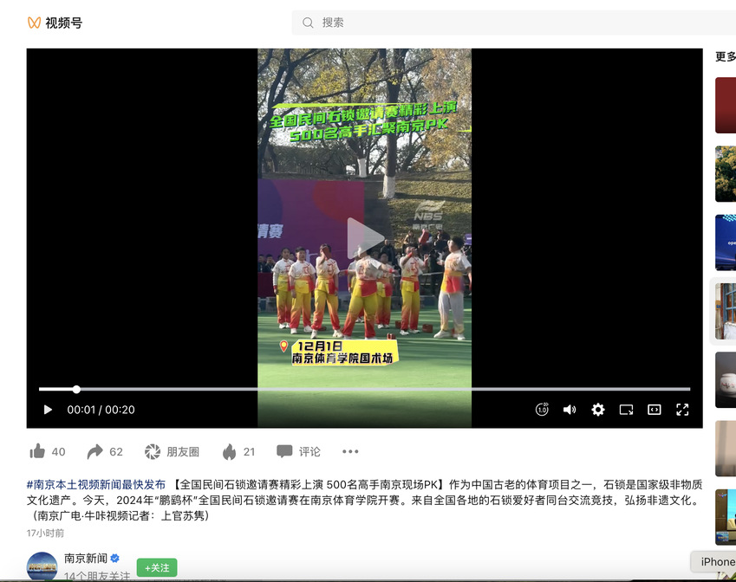The width and height of the screenshot is (736, 582).
Task: Open the 南京新闻 channel avatar
Action: coord(42,566)
